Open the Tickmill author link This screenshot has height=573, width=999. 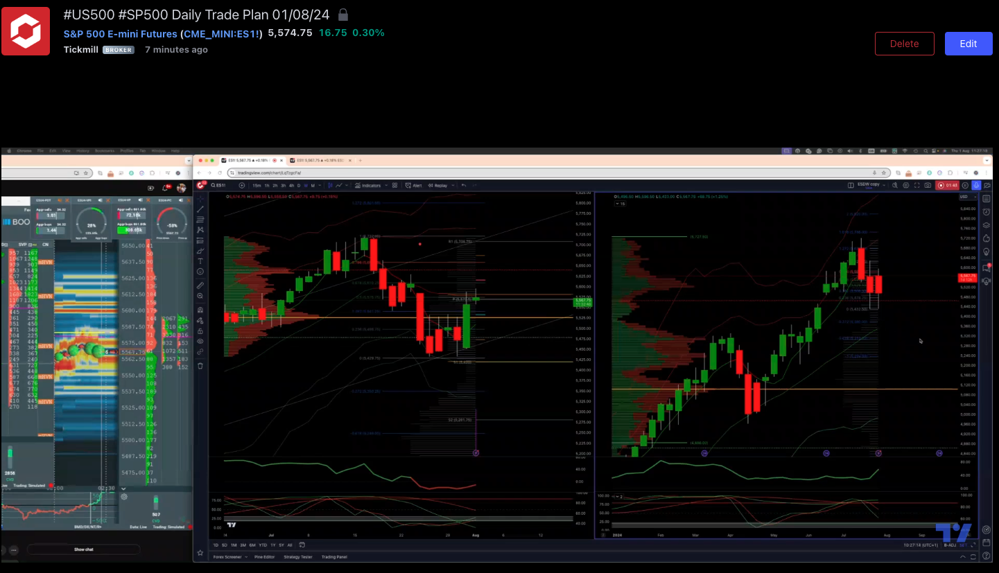pyautogui.click(x=81, y=50)
